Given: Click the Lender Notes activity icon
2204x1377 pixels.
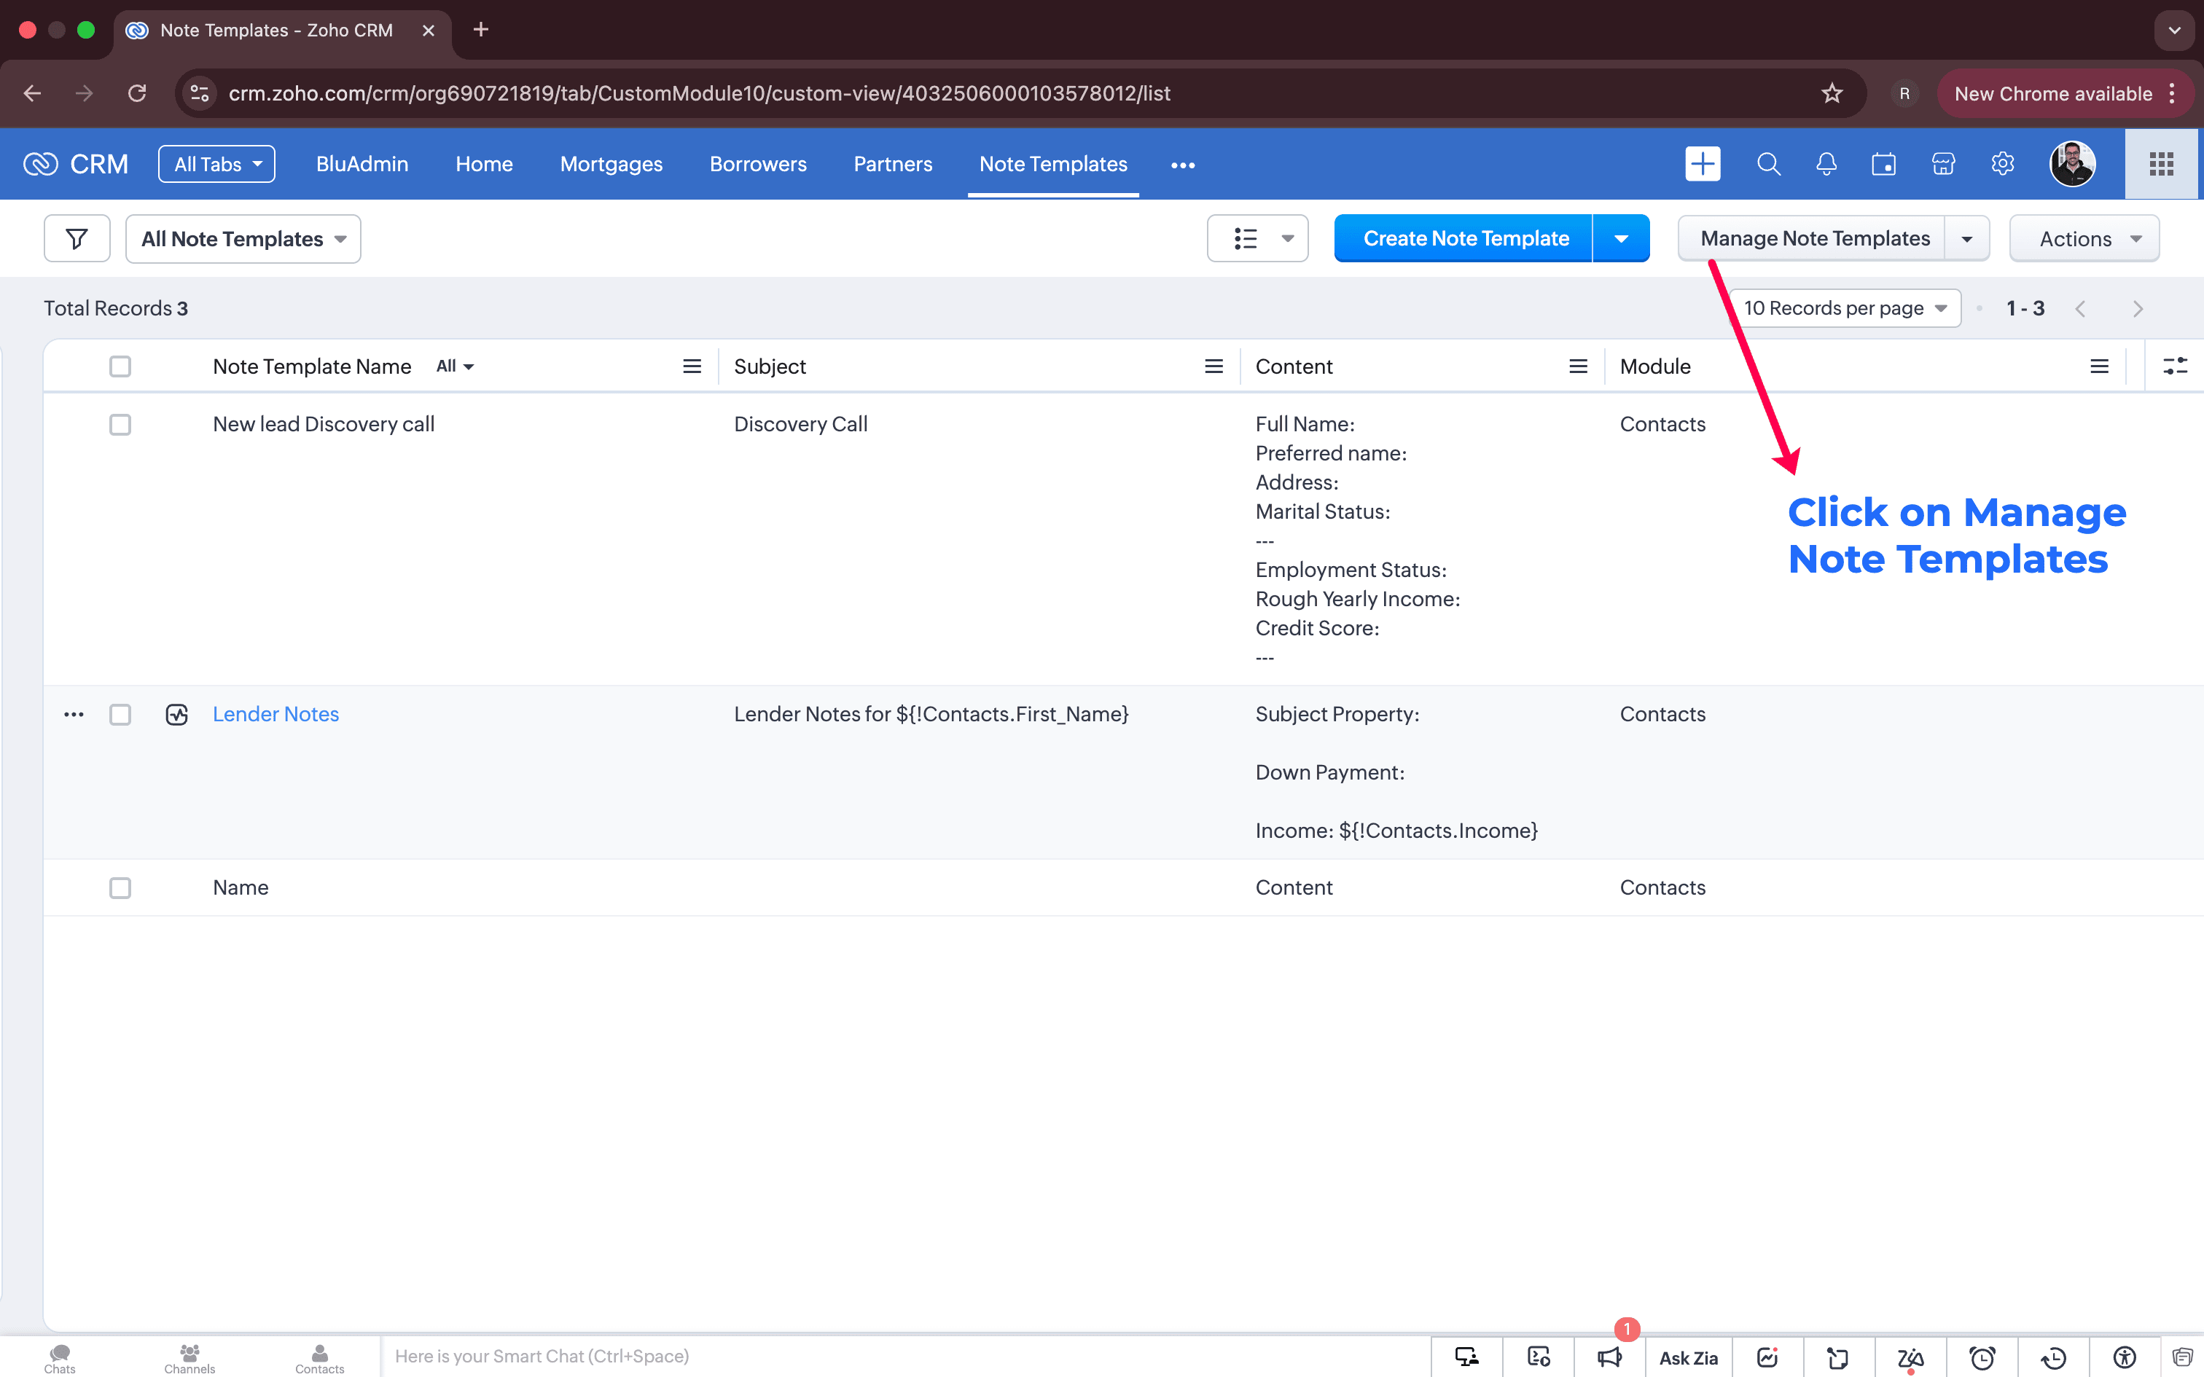Looking at the screenshot, I should [x=176, y=715].
